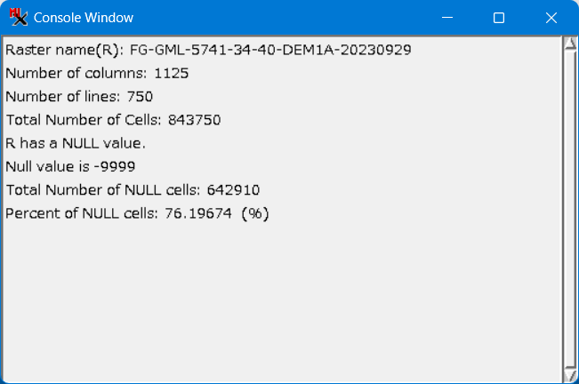Click the "R has a NULL value." line
579x384 pixels.
(x=75, y=143)
